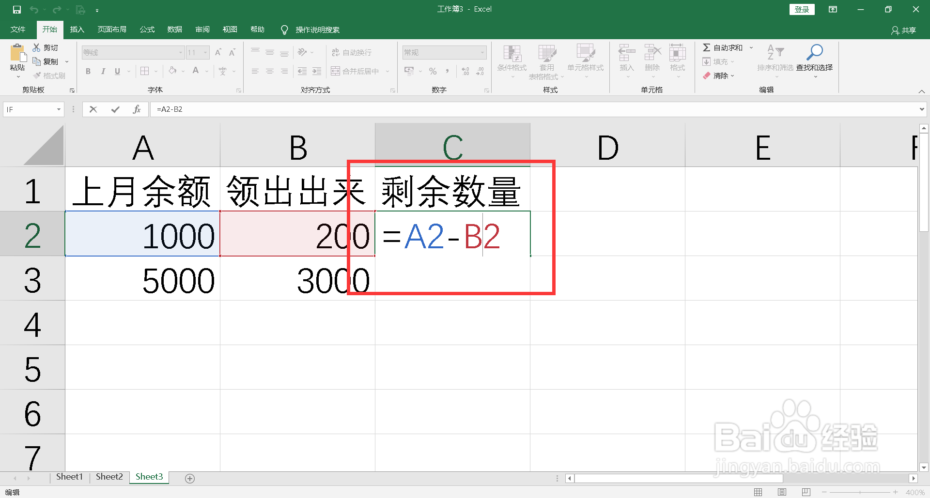The height and width of the screenshot is (498, 930).
Task: Open Paste options dropdown arrow
Action: 18,76
